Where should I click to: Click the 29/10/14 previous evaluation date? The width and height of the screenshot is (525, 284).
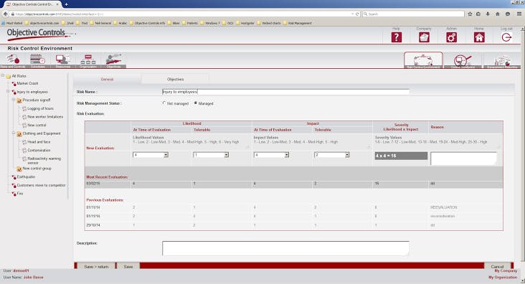93,225
